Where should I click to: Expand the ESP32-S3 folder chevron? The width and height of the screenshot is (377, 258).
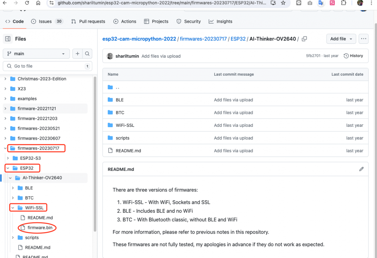(8, 158)
